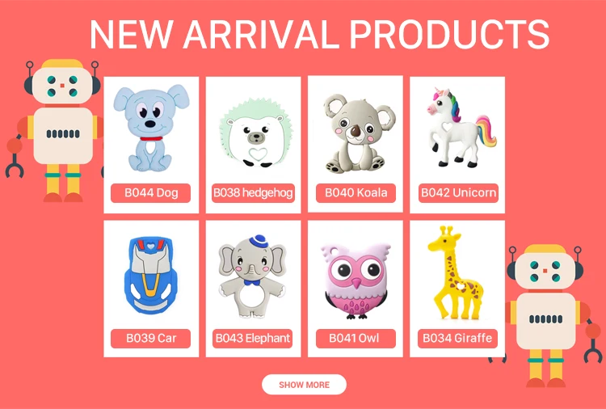Viewport: 606px width, 409px height.
Task: Open the B043 Elephant product link
Action: coord(252,338)
